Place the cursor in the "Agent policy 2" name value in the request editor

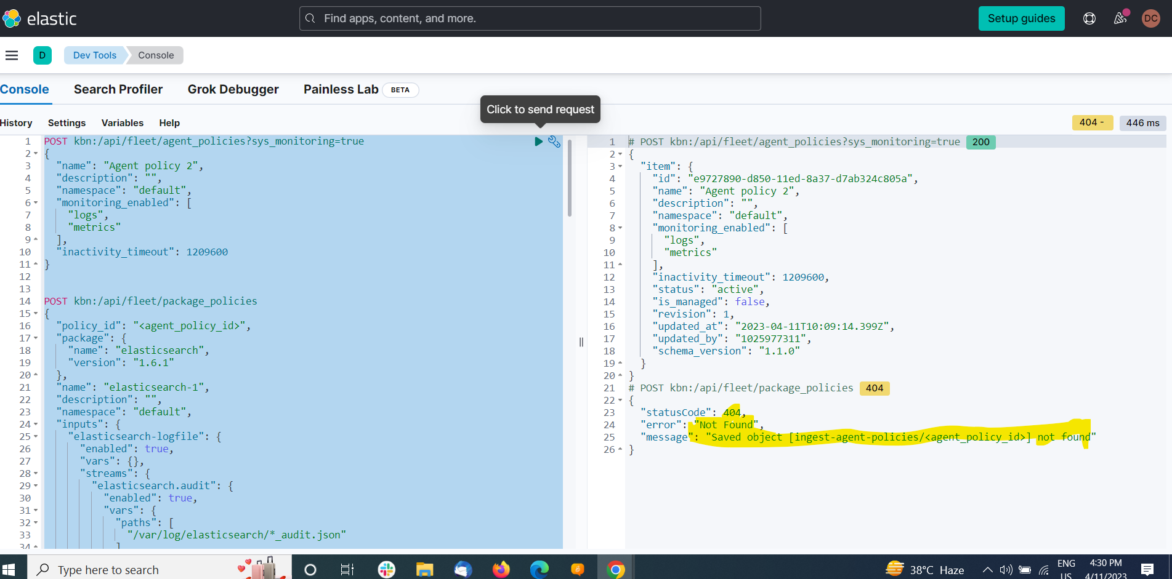[x=151, y=166]
